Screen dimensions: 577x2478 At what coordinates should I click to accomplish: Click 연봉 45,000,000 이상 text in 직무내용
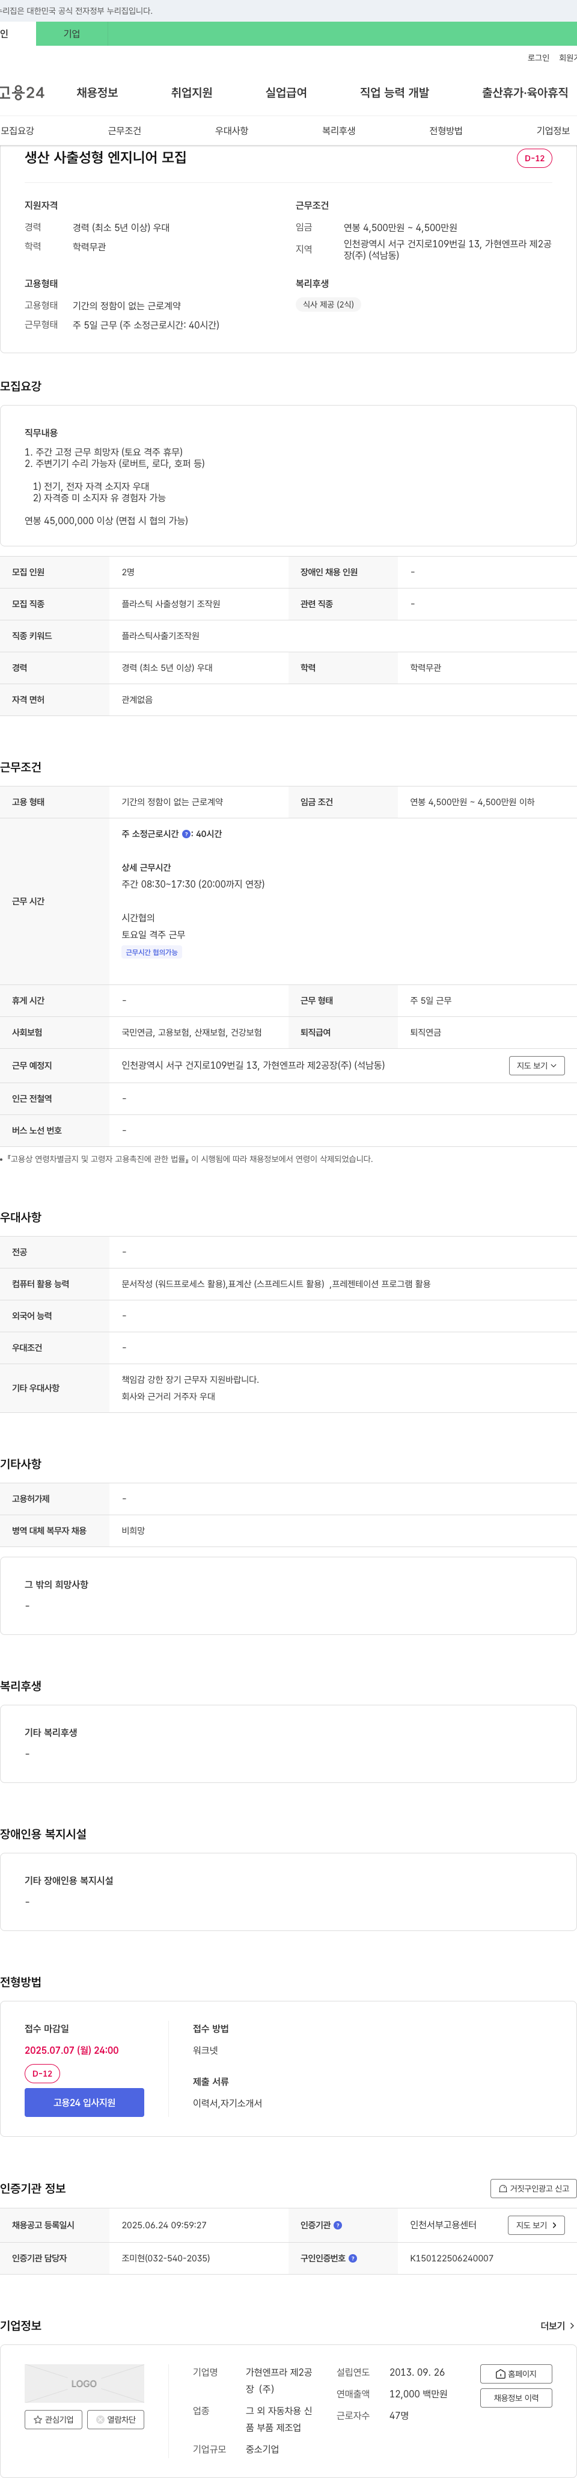[x=106, y=521]
